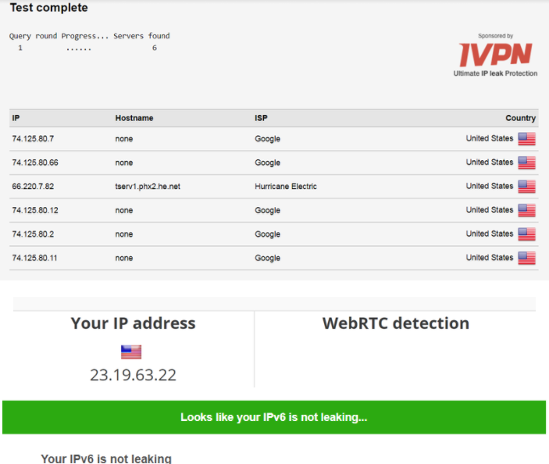
Task: Click the 'Your IPv6 is not leaking' text
Action: coord(106,458)
